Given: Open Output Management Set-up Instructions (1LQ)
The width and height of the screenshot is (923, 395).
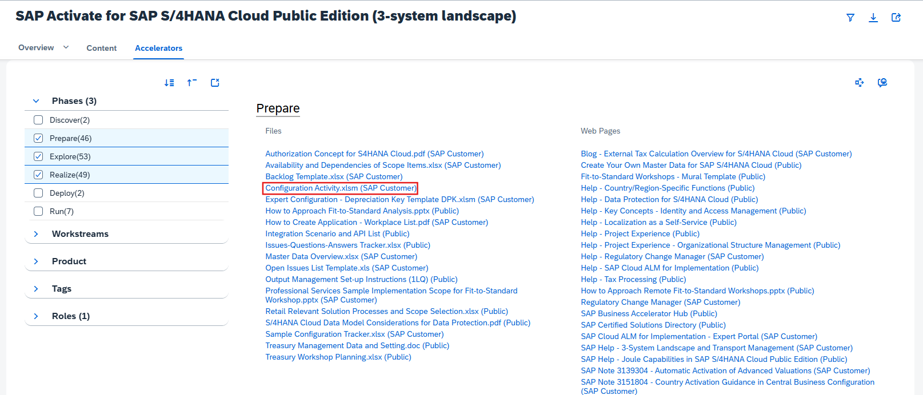Looking at the screenshot, I should point(361,279).
